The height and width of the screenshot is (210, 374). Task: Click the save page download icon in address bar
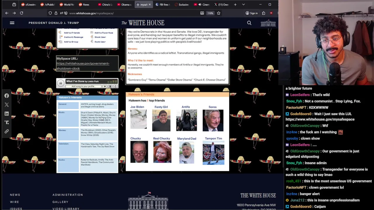[202, 13]
